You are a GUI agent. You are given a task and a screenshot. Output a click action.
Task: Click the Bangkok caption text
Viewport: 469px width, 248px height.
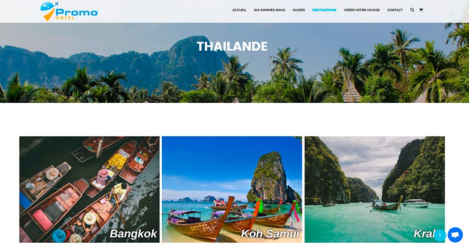coord(134,234)
